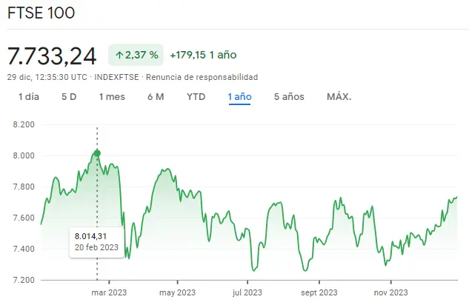The image size is (469, 305).
Task: Click the nov 2023 axis label
Action: pyautogui.click(x=391, y=292)
